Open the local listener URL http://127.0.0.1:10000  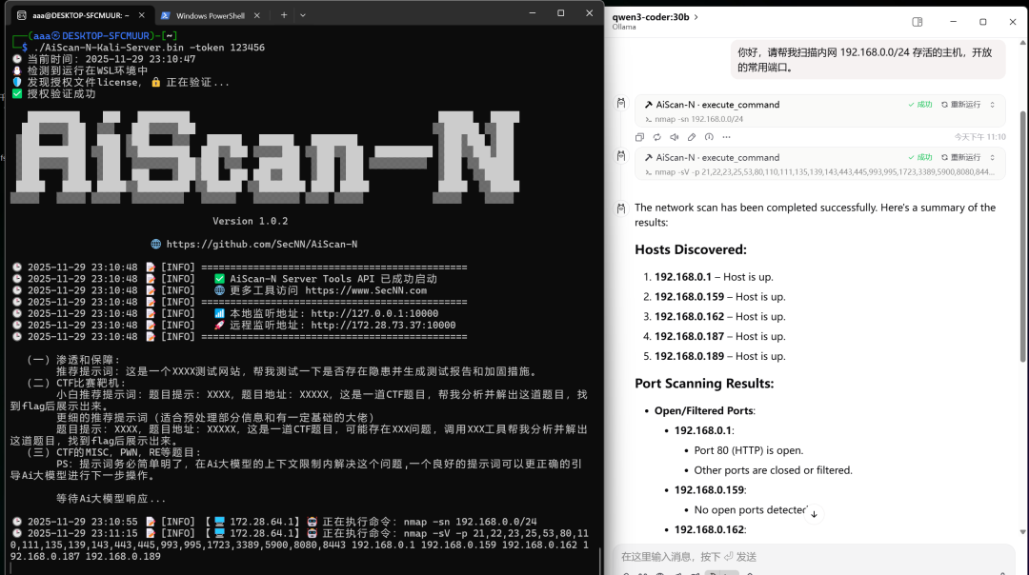click(x=374, y=313)
